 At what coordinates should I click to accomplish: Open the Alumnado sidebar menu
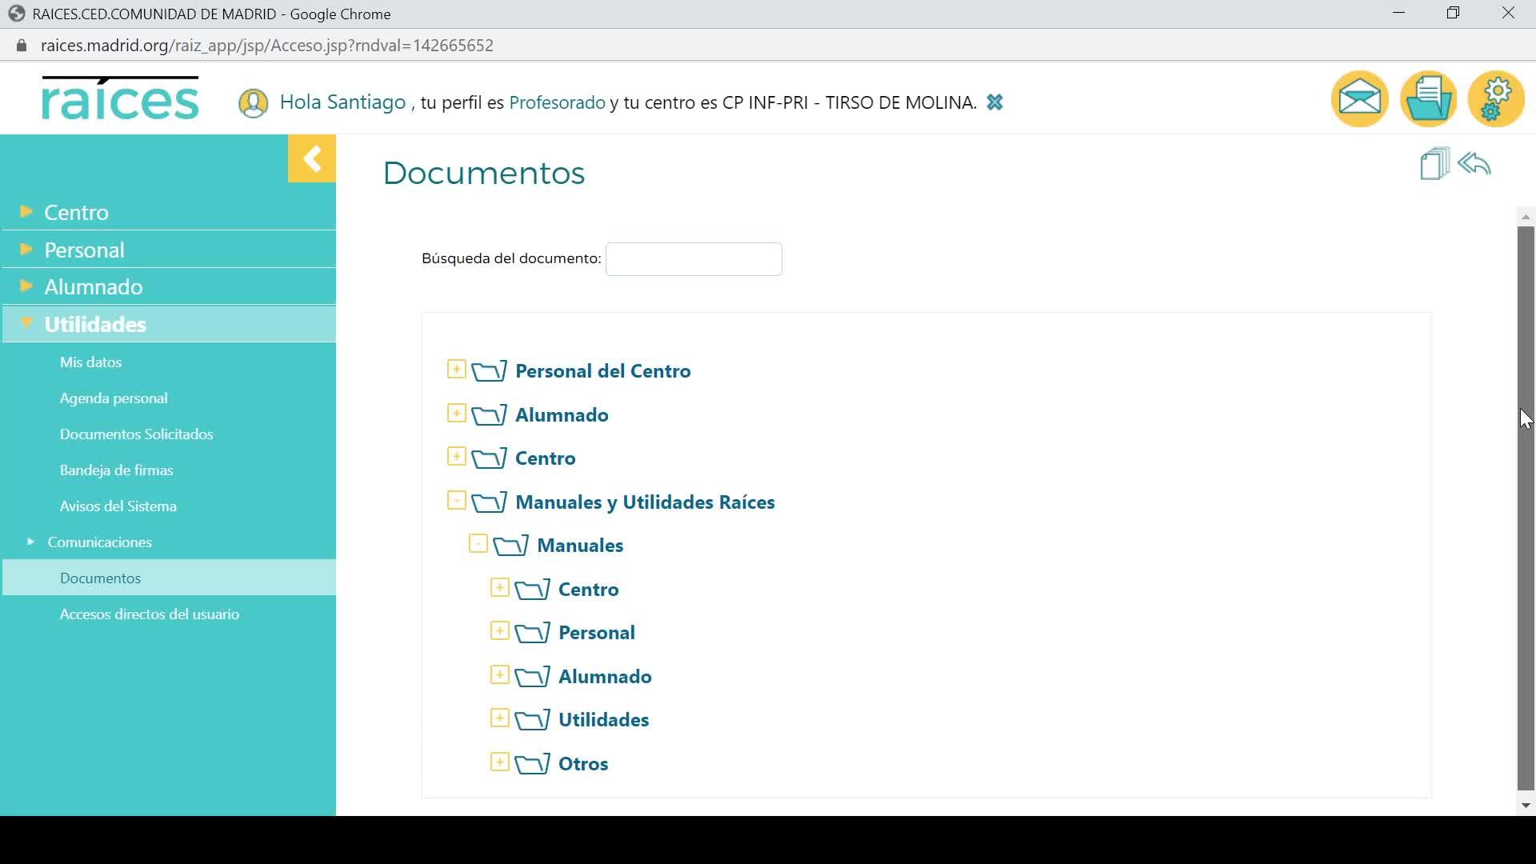click(x=94, y=286)
